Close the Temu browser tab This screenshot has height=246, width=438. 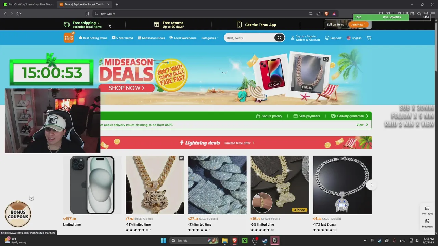[x=108, y=5]
